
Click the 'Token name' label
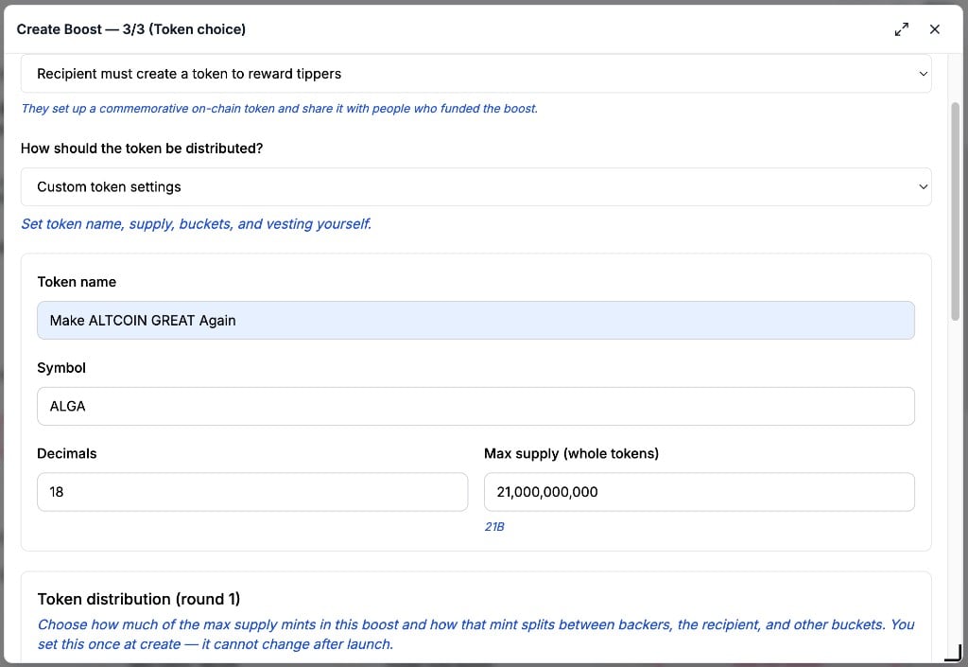point(77,282)
